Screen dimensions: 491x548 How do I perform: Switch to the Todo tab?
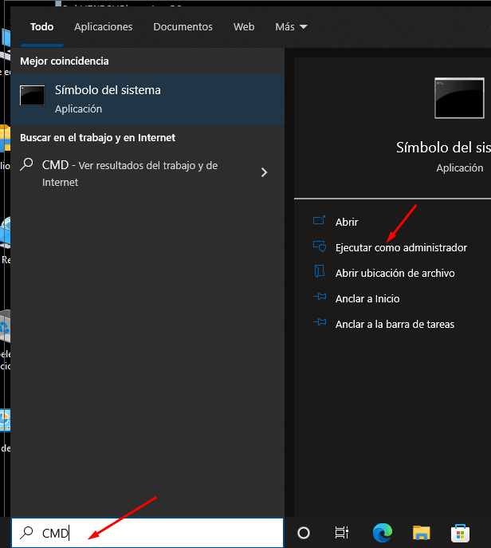[42, 27]
